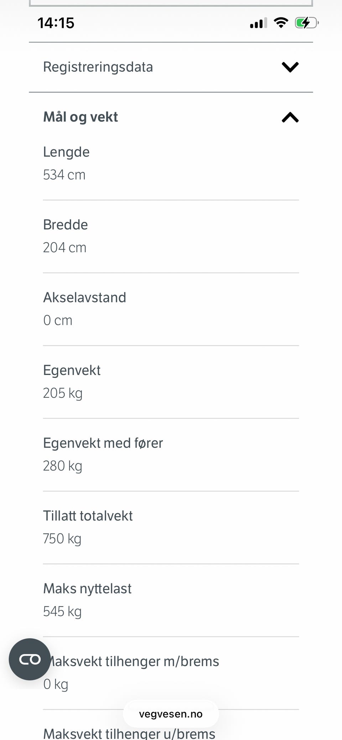Tap the Tillatt totalvekt 750 kg value
Image resolution: width=342 pixels, height=740 pixels.
click(62, 538)
